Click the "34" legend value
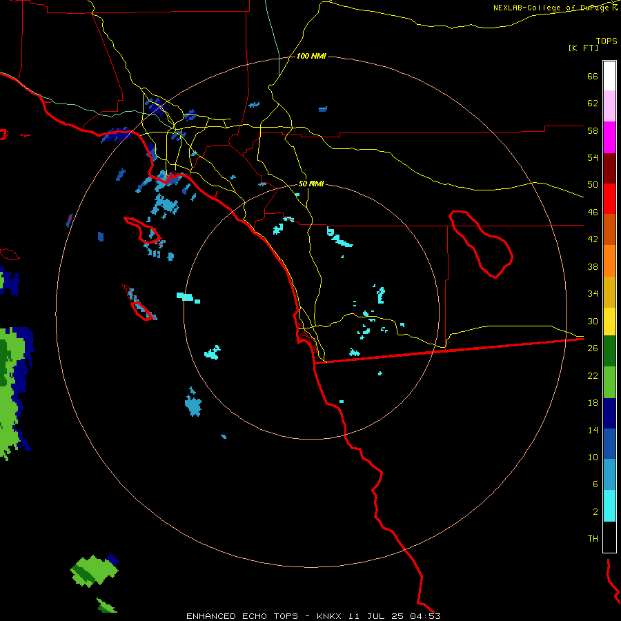 click(x=593, y=294)
